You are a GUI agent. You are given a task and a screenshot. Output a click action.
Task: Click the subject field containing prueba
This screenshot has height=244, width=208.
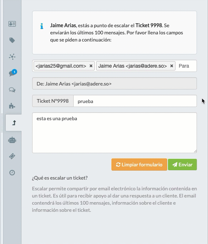click(x=135, y=101)
